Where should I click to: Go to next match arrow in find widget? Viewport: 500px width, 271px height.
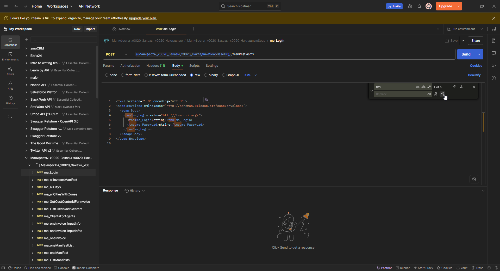[x=461, y=87]
